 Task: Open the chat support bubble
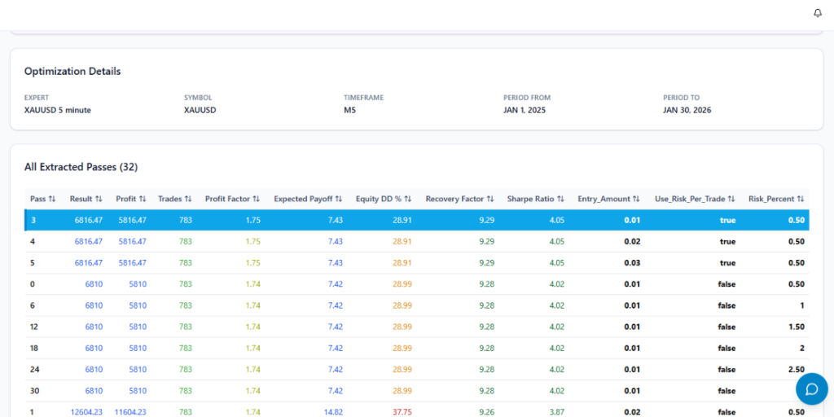click(812, 388)
